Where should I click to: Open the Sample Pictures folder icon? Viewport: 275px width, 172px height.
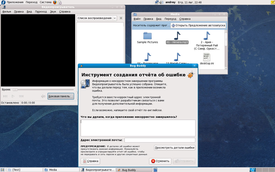pos(147,36)
